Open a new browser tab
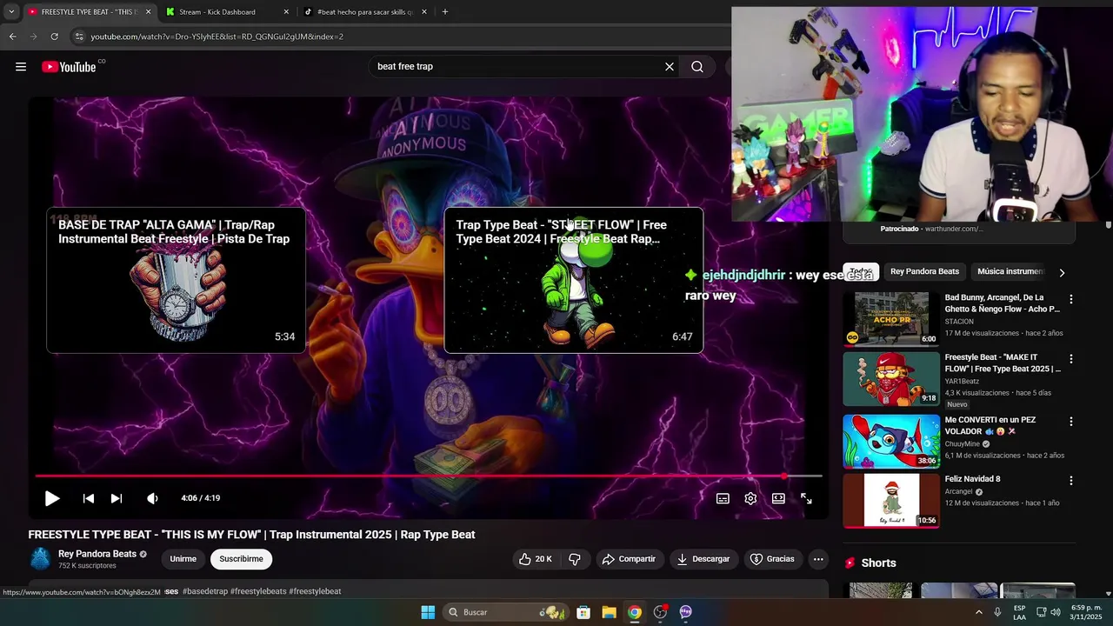The image size is (1113, 626). pos(445,12)
